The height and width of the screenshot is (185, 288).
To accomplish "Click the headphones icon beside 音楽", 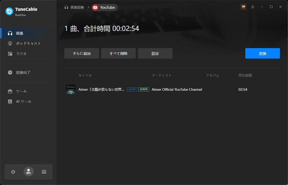I will [x=10, y=33].
